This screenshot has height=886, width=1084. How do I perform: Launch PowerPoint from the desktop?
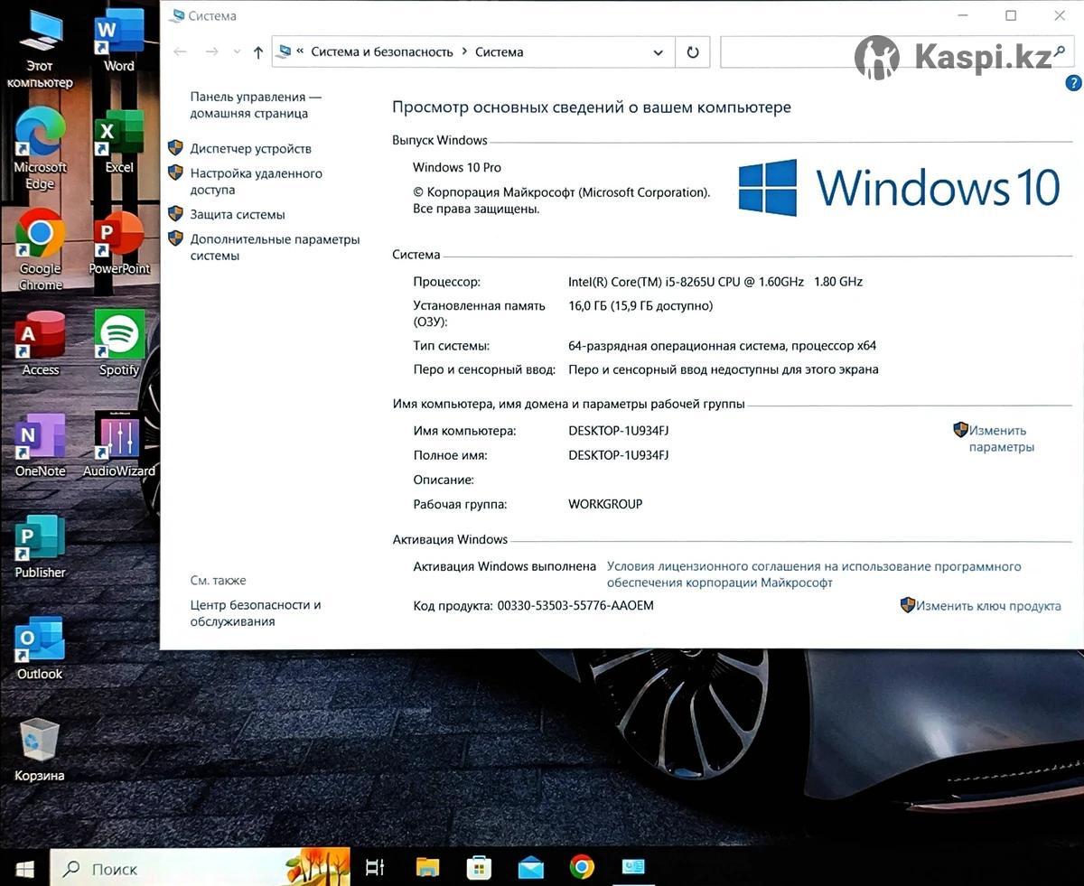(118, 243)
